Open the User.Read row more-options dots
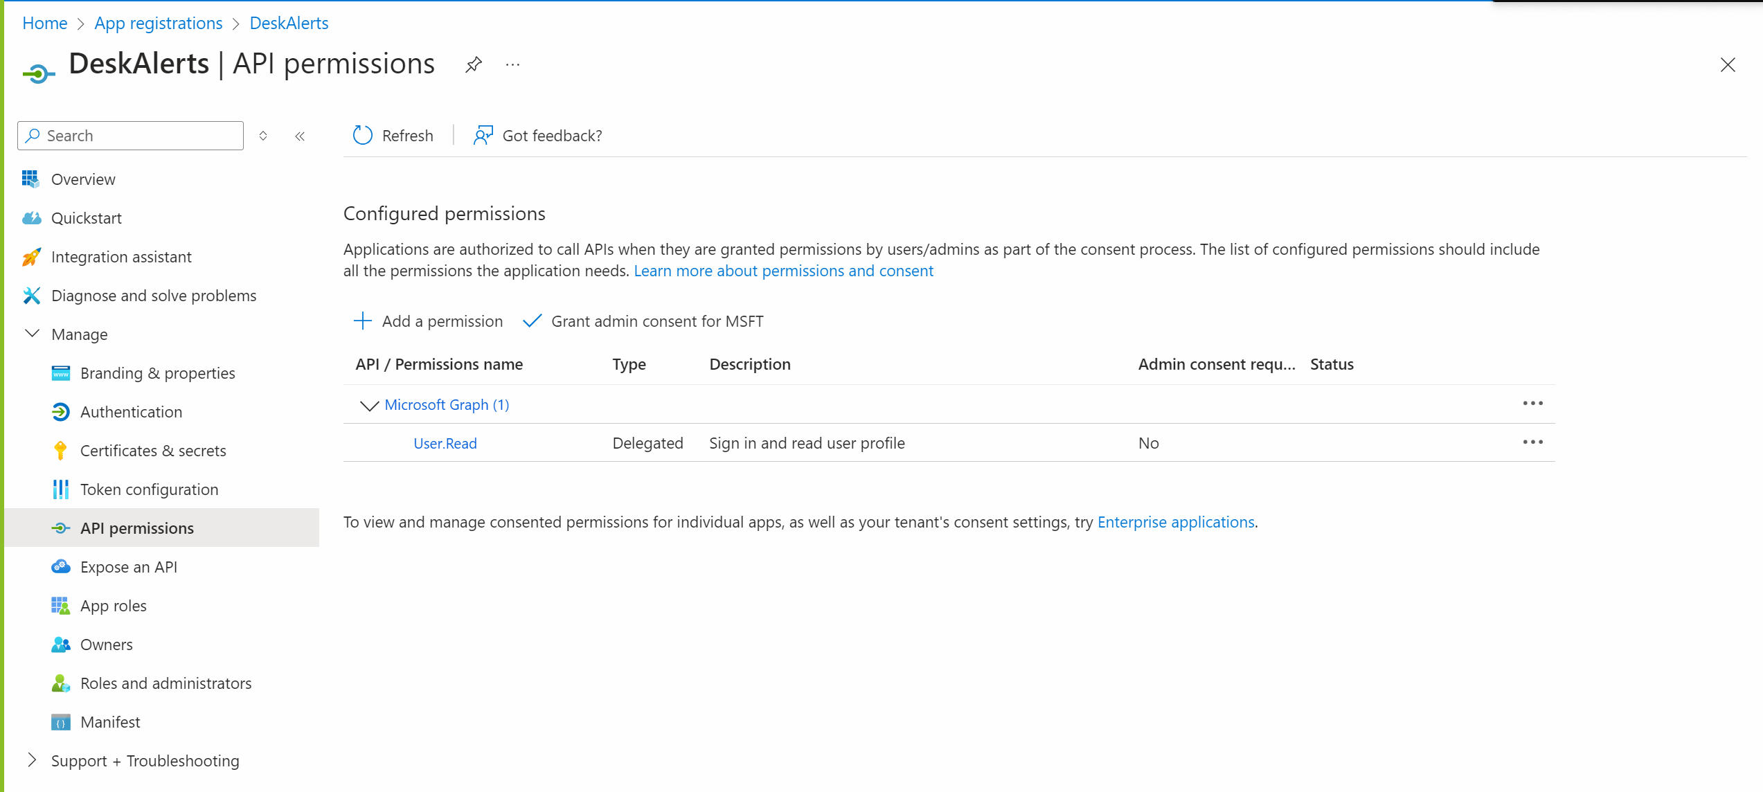This screenshot has height=792, width=1763. tap(1532, 442)
